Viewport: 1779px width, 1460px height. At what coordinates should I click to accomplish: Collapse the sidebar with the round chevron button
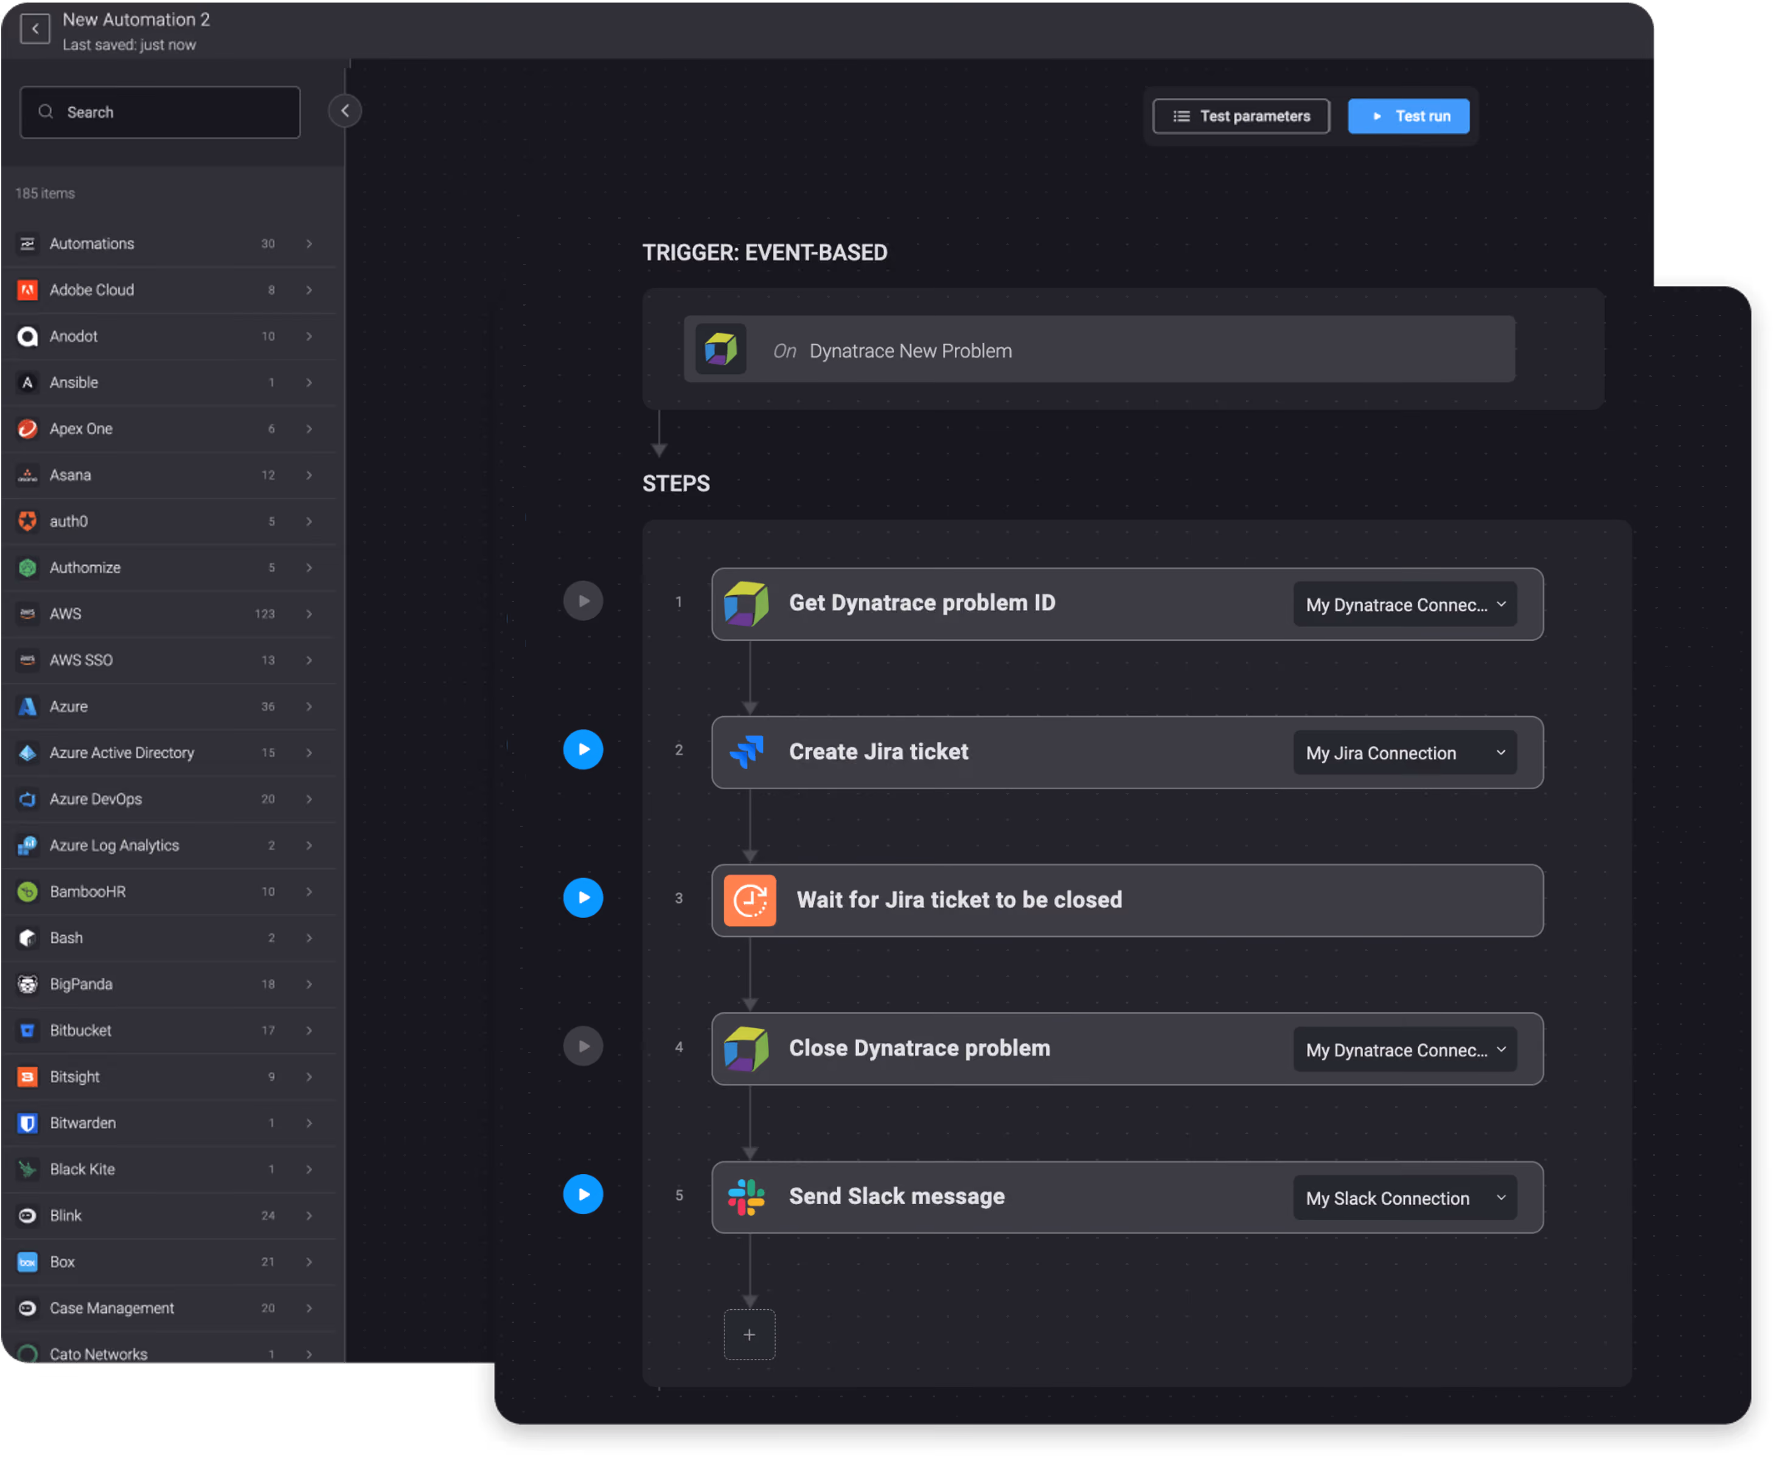[x=345, y=111]
